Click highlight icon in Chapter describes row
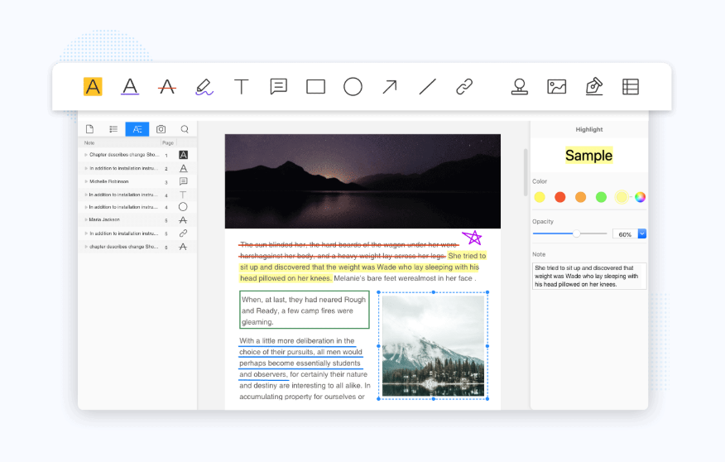The height and width of the screenshot is (462, 725). click(183, 155)
